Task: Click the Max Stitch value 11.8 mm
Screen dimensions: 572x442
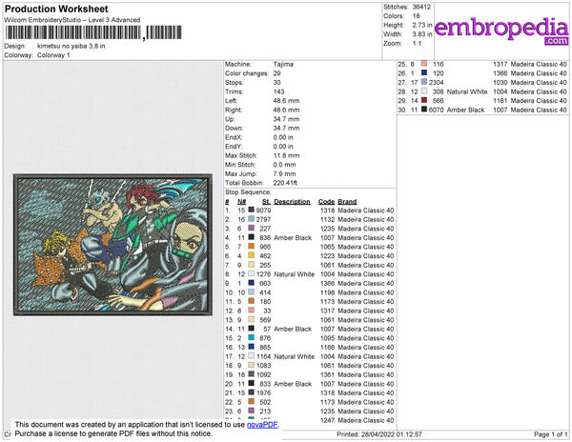Action: tap(286, 155)
